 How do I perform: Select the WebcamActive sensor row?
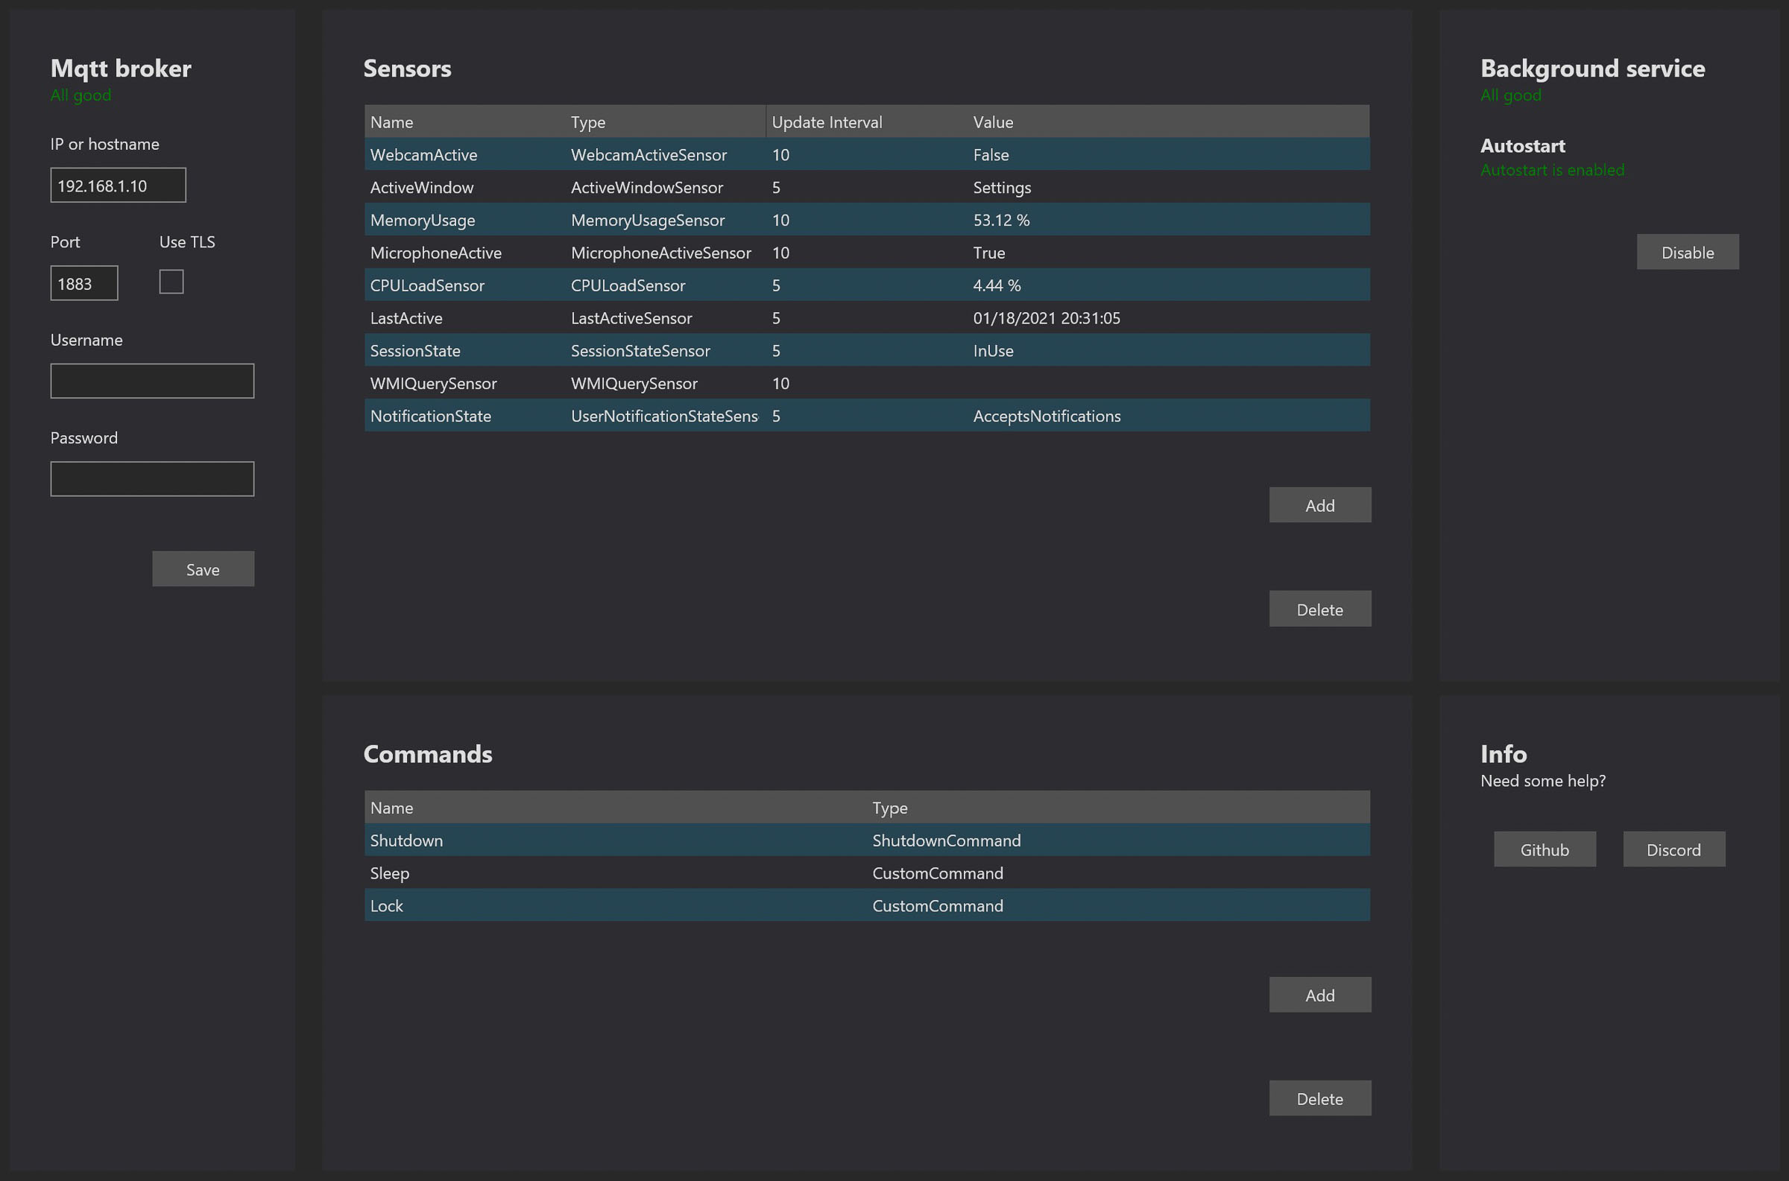[867, 154]
